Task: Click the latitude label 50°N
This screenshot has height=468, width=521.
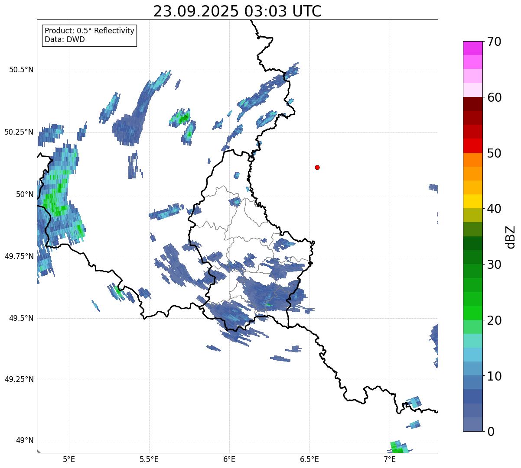Action: pyautogui.click(x=25, y=194)
